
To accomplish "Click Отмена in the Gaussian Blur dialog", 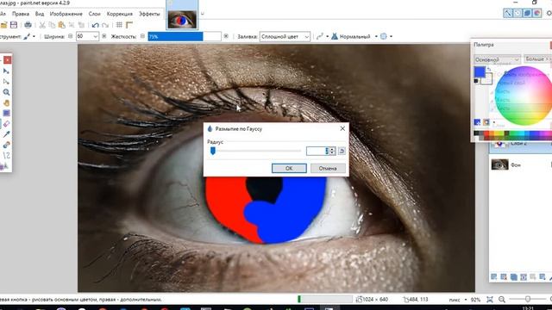I will click(x=328, y=169).
